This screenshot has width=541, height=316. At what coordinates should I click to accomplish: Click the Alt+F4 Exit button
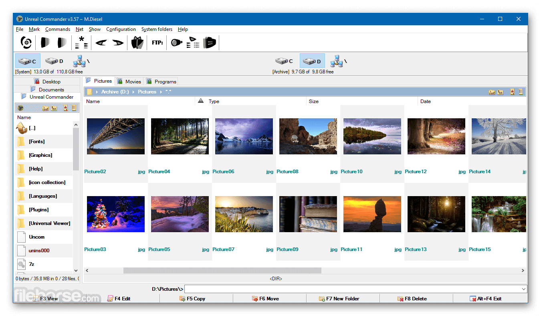pos(486,299)
